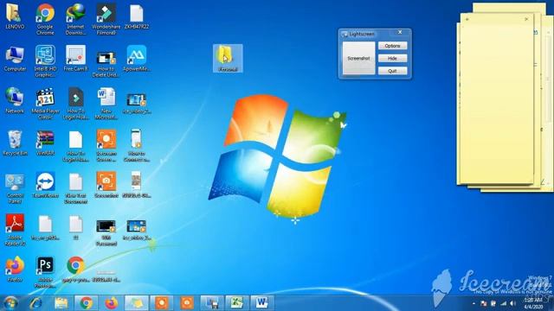Image resolution: width=554 pixels, height=311 pixels.
Task: Show hidden system tray icons
Action: click(x=473, y=303)
